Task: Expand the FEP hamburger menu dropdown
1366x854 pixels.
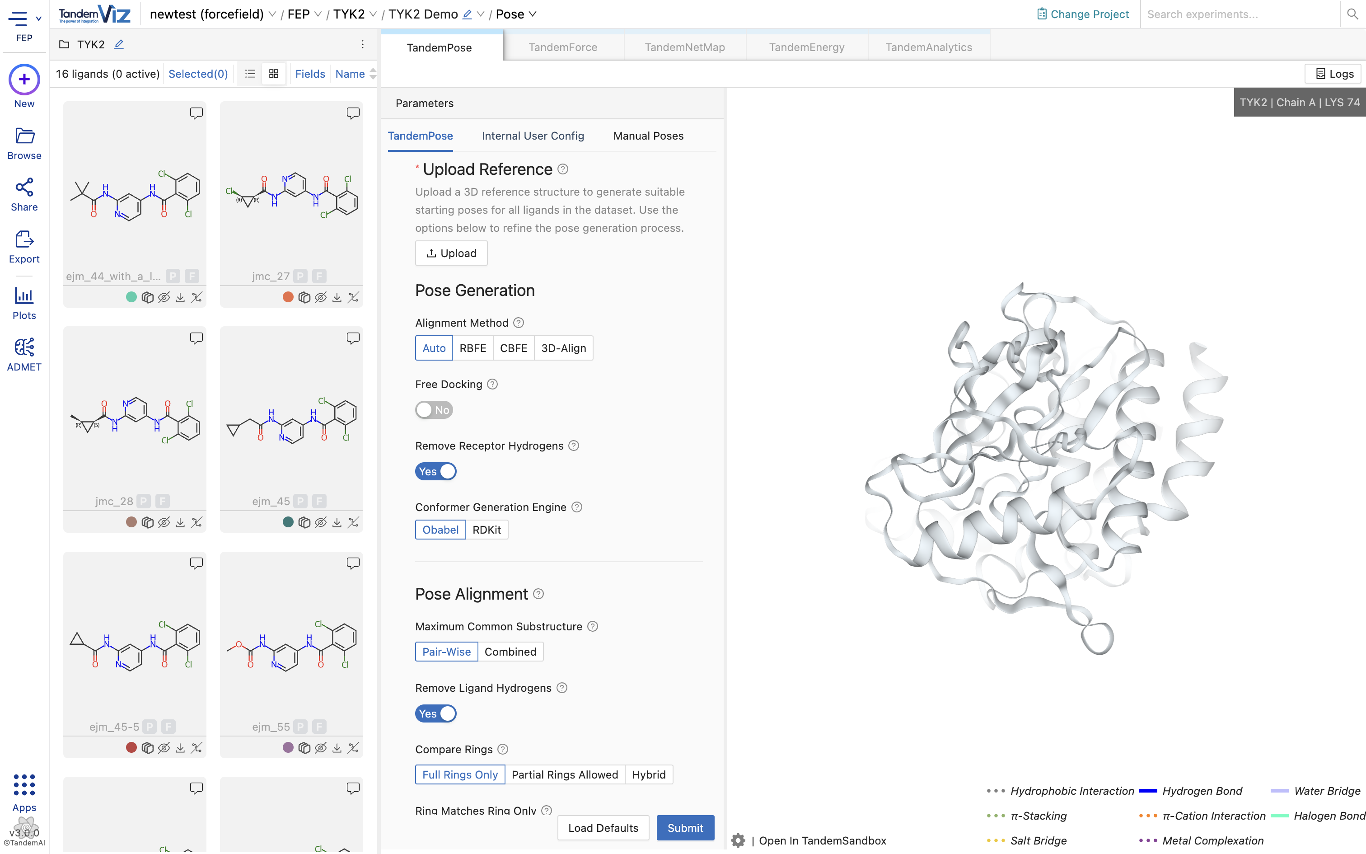Action: click(38, 18)
